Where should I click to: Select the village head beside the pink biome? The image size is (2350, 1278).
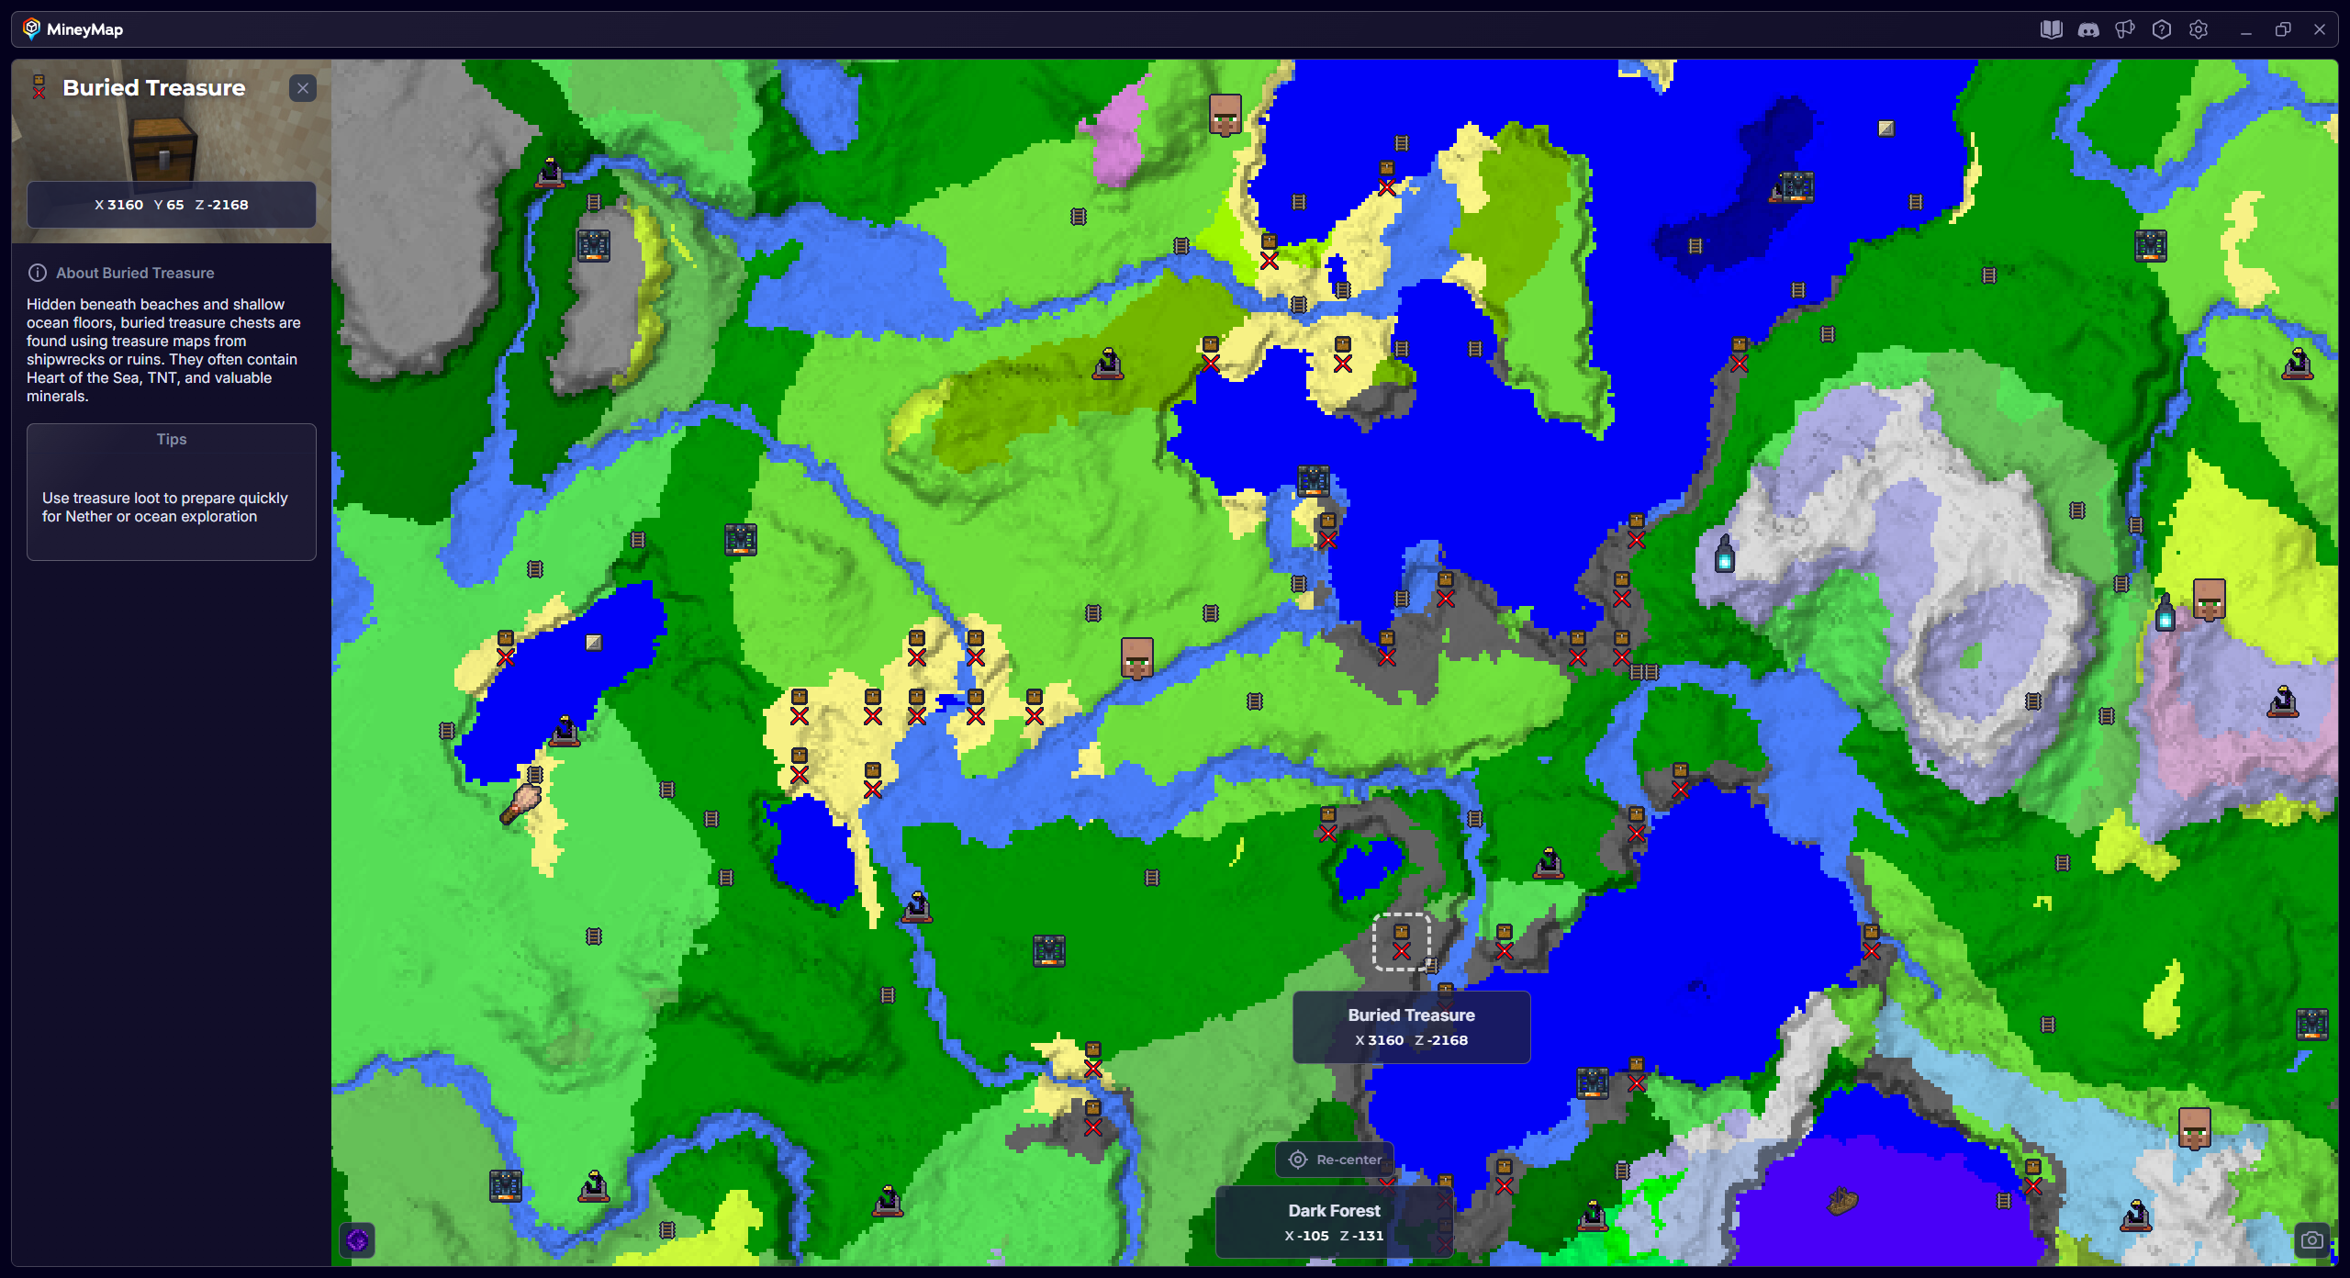coord(1225,115)
